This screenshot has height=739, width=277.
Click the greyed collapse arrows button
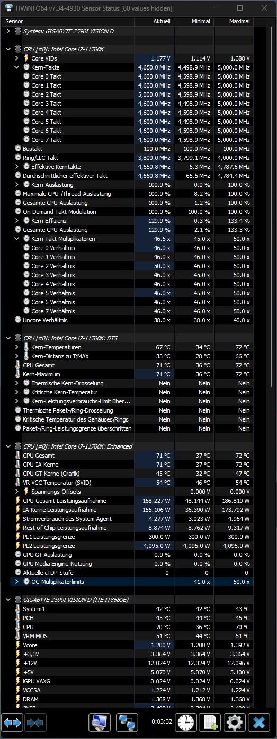(35, 723)
